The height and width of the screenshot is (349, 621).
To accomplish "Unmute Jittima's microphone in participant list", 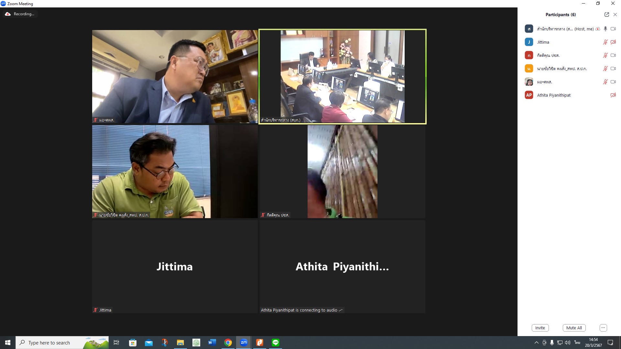I will pyautogui.click(x=605, y=42).
